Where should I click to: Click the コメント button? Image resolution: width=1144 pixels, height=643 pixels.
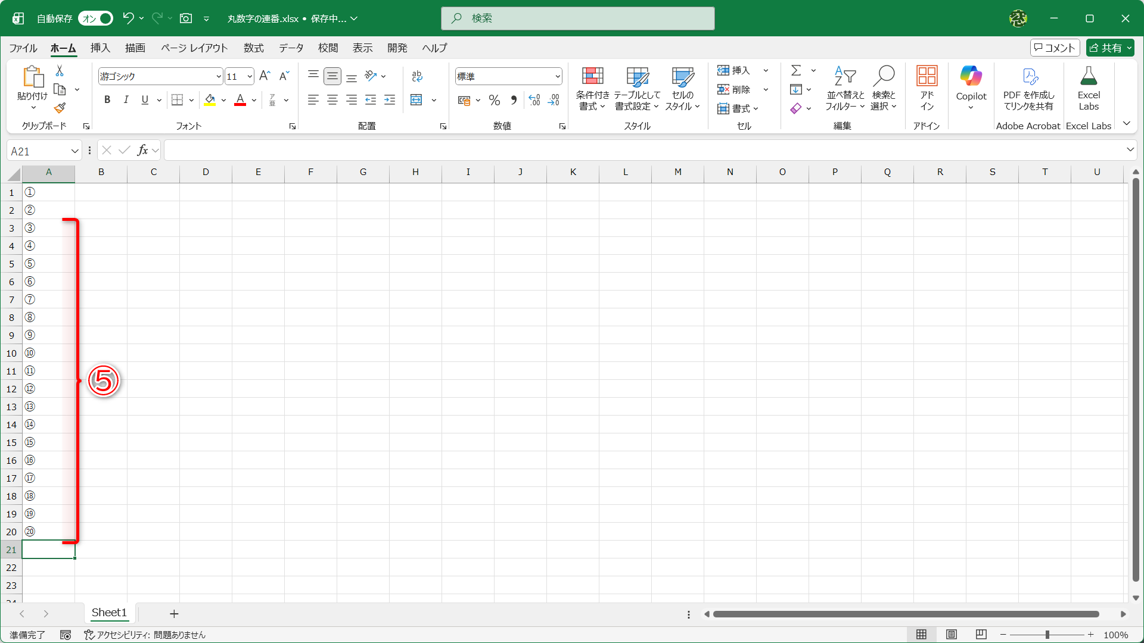[1055, 48]
